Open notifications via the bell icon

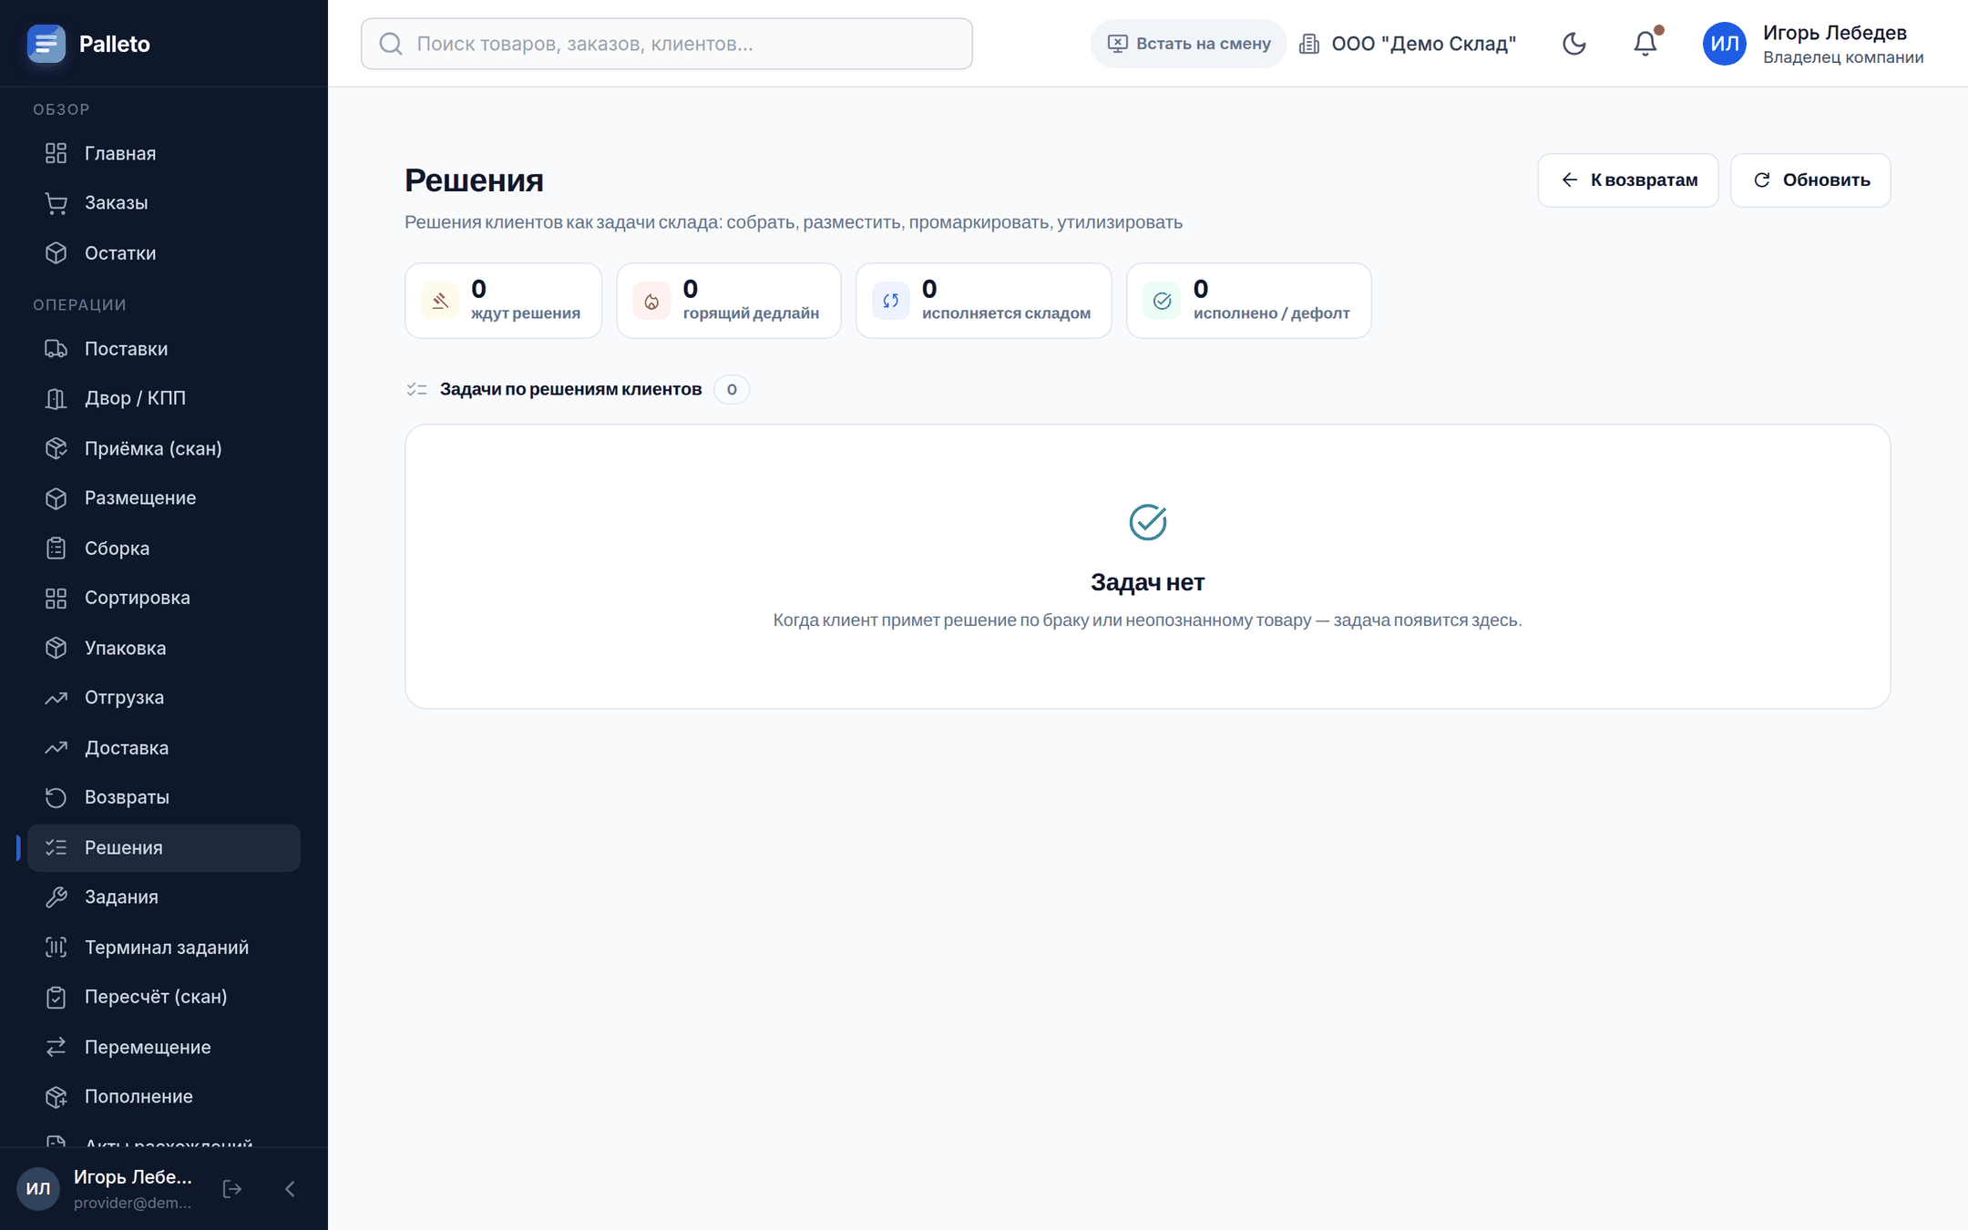tap(1645, 44)
